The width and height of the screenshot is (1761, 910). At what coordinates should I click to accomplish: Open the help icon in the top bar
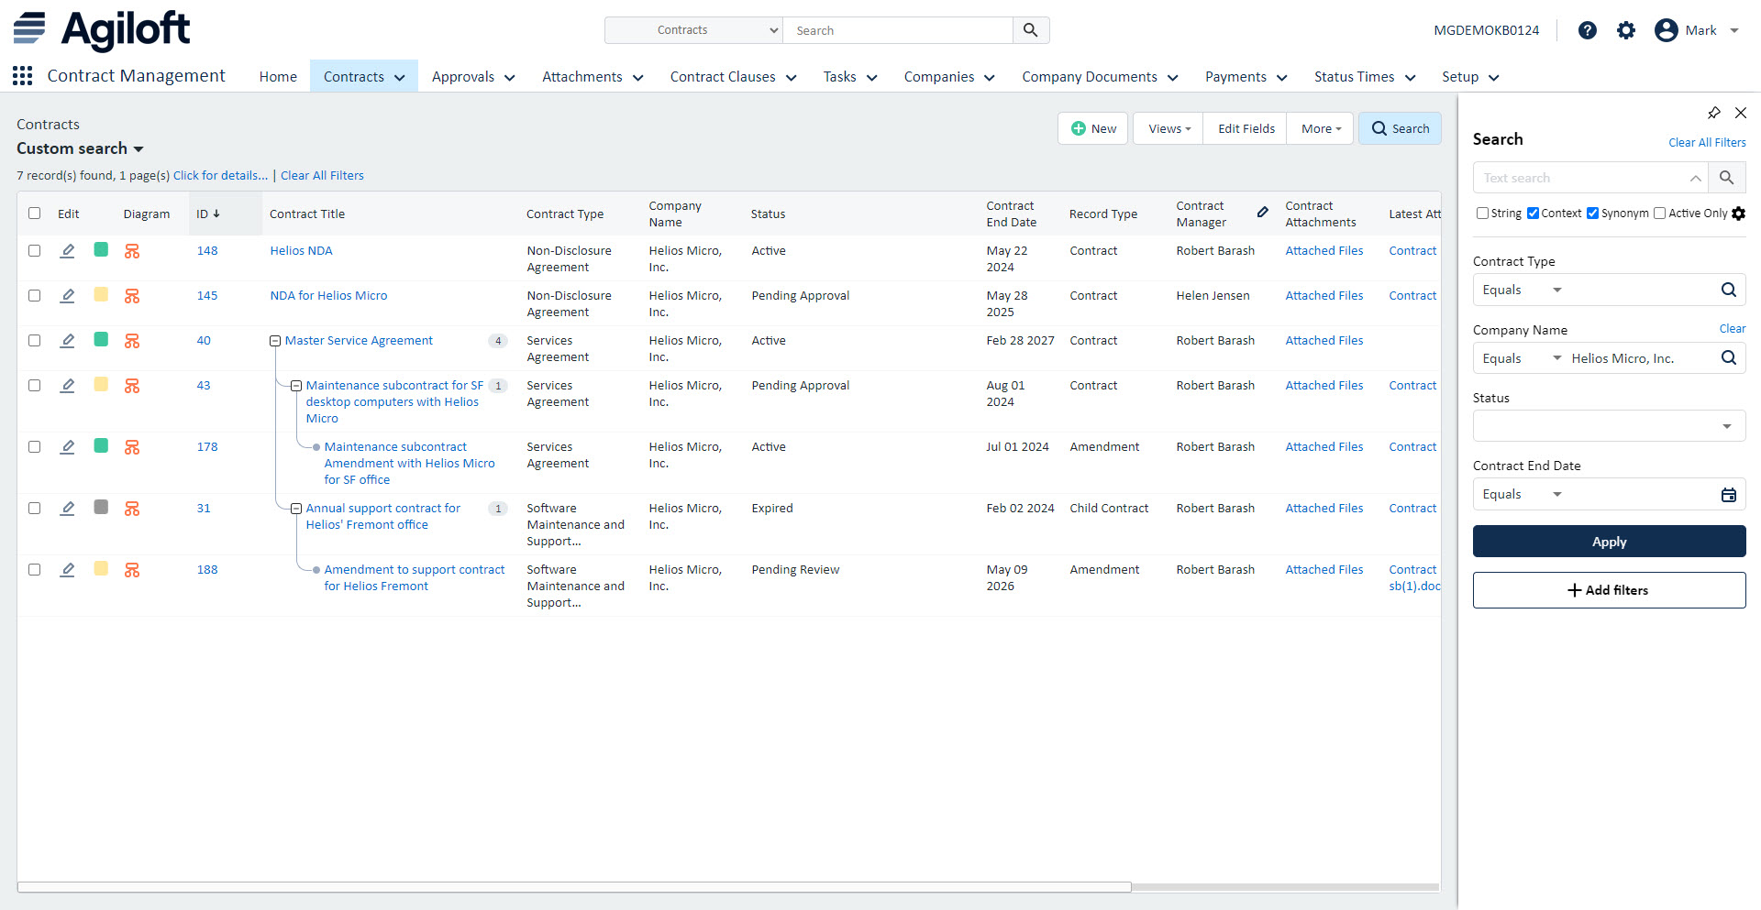1587,30
